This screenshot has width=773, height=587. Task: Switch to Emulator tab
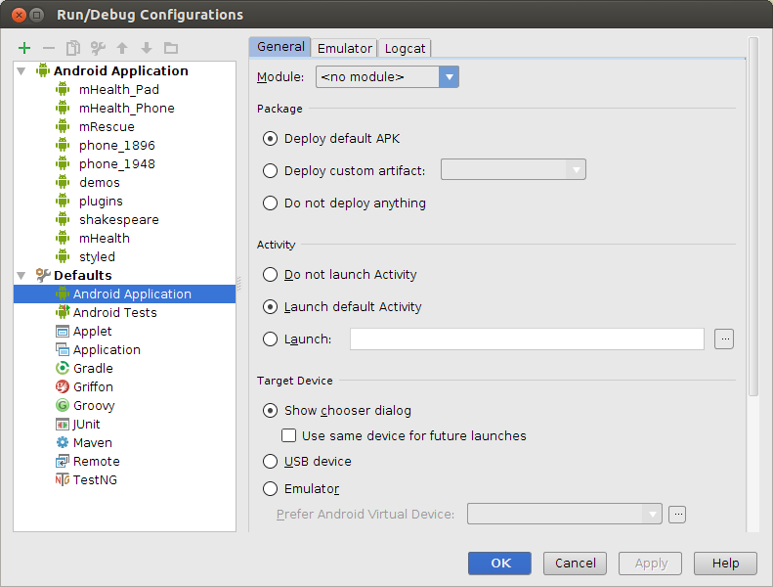[345, 48]
